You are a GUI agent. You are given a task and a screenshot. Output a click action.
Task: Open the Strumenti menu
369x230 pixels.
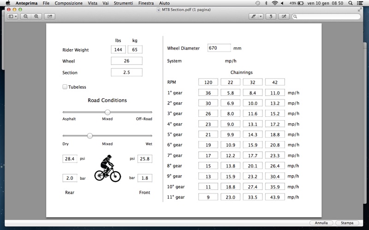pyautogui.click(x=123, y=3)
